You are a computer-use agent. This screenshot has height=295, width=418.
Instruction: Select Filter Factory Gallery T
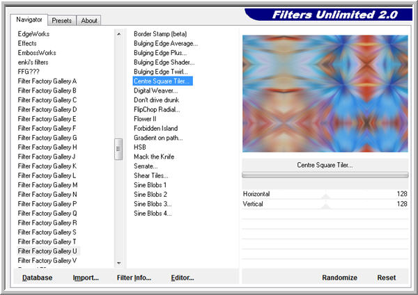[x=47, y=241]
